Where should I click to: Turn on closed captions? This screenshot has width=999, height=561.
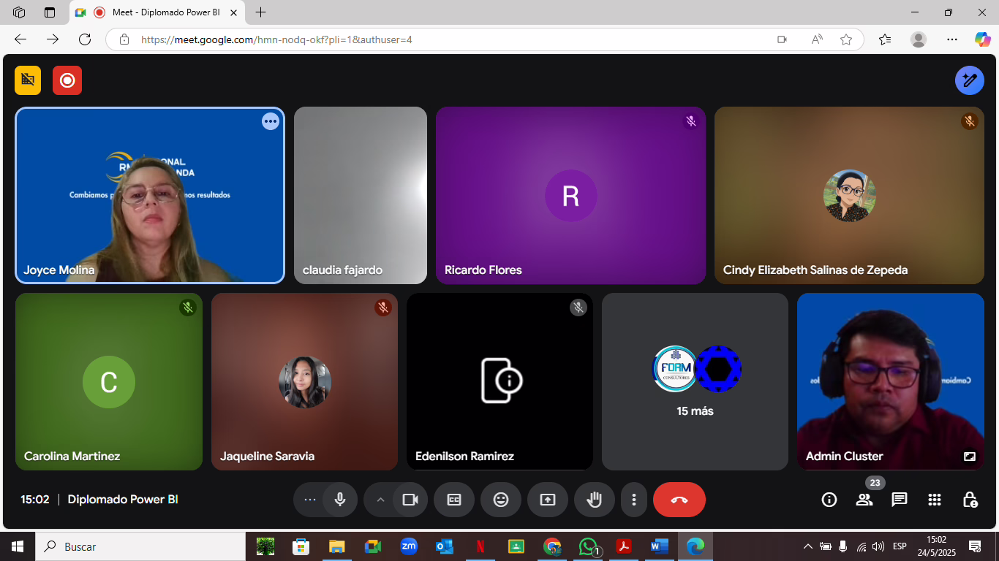coord(454,500)
